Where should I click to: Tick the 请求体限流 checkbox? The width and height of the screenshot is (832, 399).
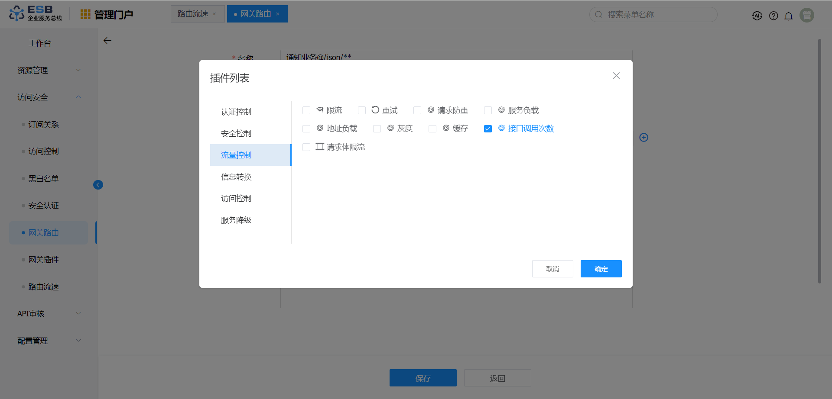(306, 147)
